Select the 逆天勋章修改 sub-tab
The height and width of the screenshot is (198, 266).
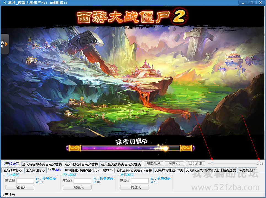pos(13,170)
